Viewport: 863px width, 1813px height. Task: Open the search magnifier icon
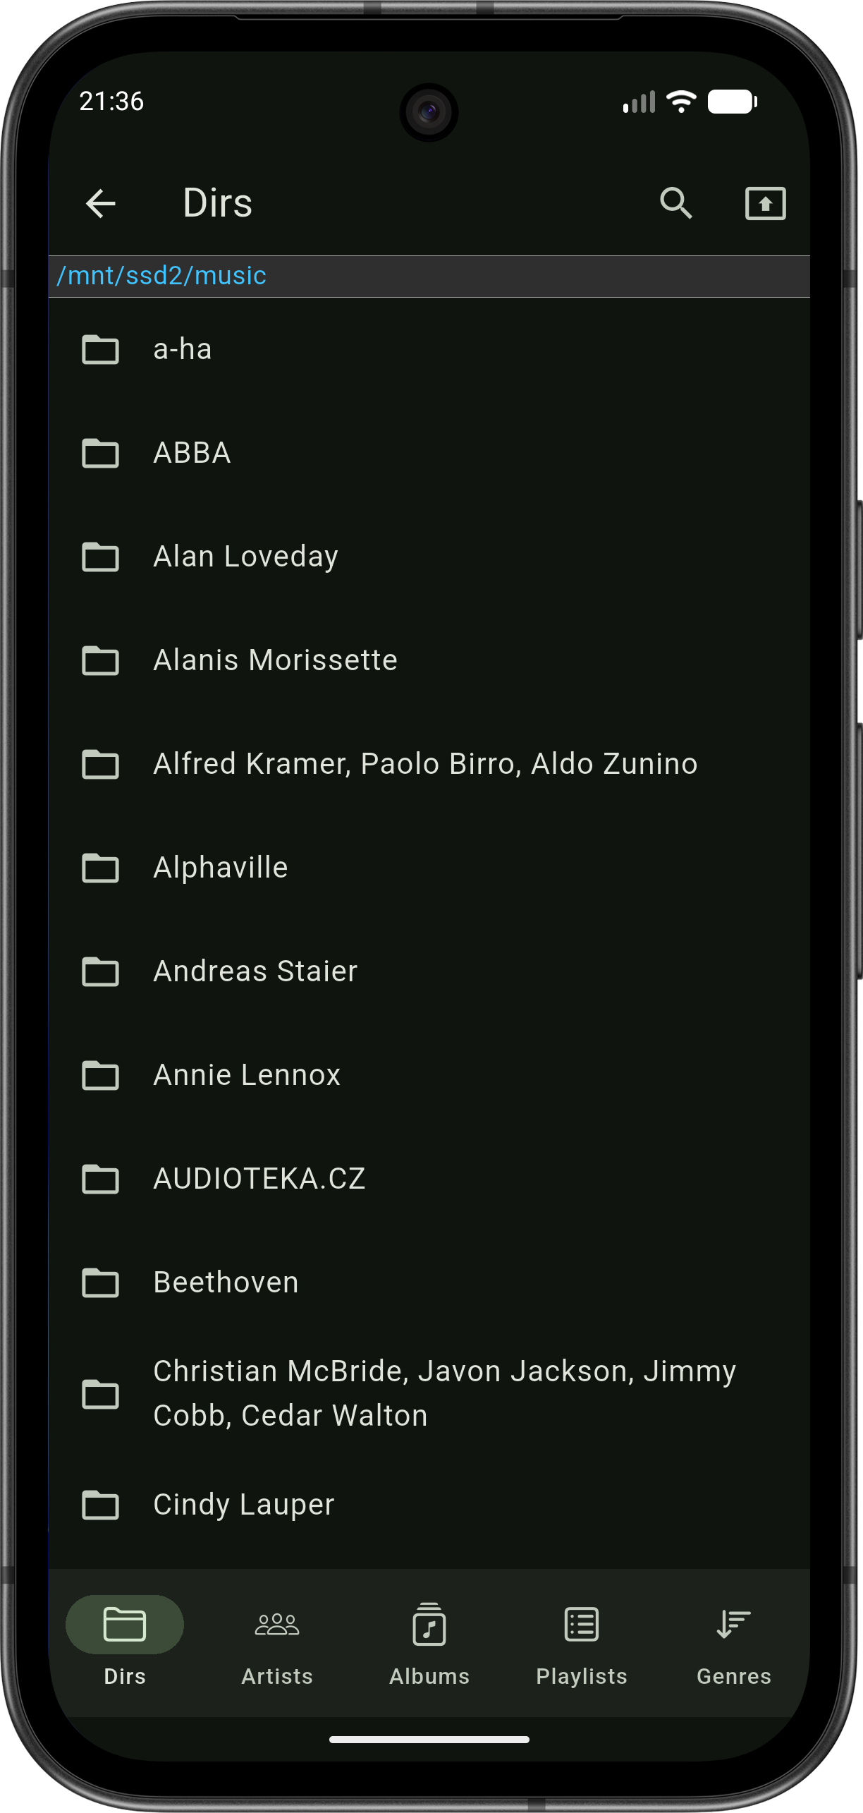pos(675,204)
